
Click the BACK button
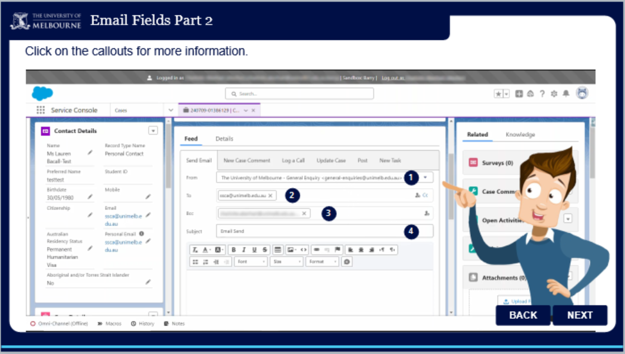(x=523, y=315)
